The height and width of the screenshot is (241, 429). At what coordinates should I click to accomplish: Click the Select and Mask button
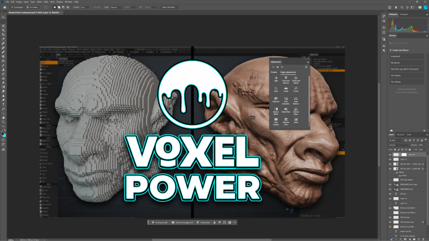coord(169,7)
